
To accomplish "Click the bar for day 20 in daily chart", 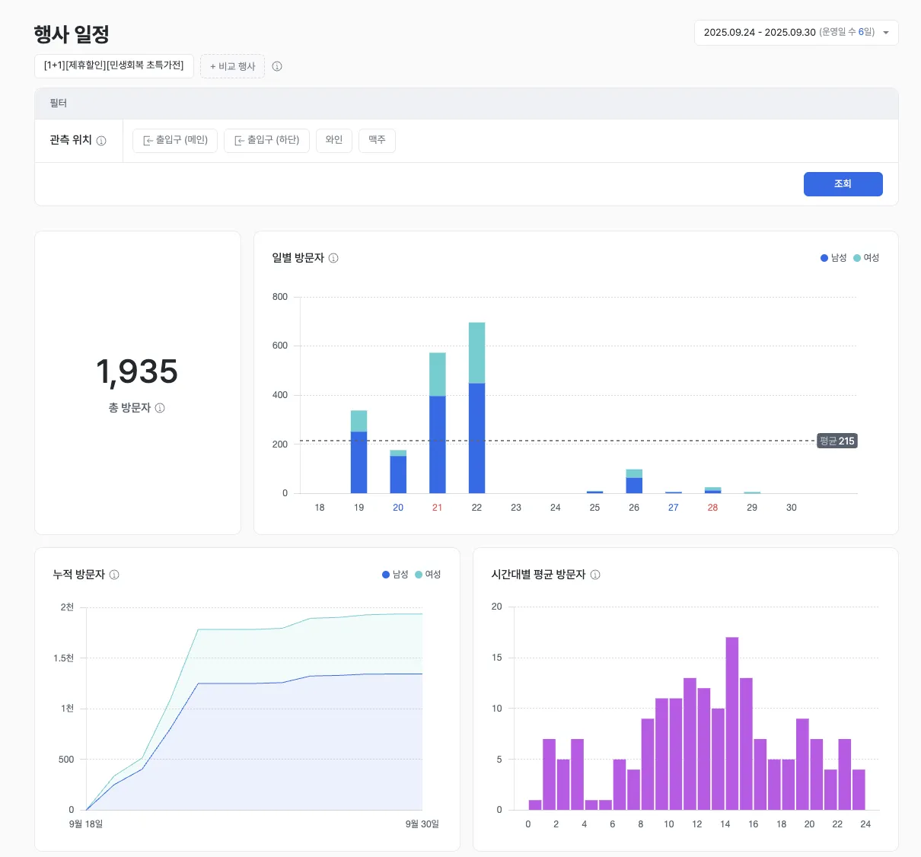I will click(x=398, y=472).
